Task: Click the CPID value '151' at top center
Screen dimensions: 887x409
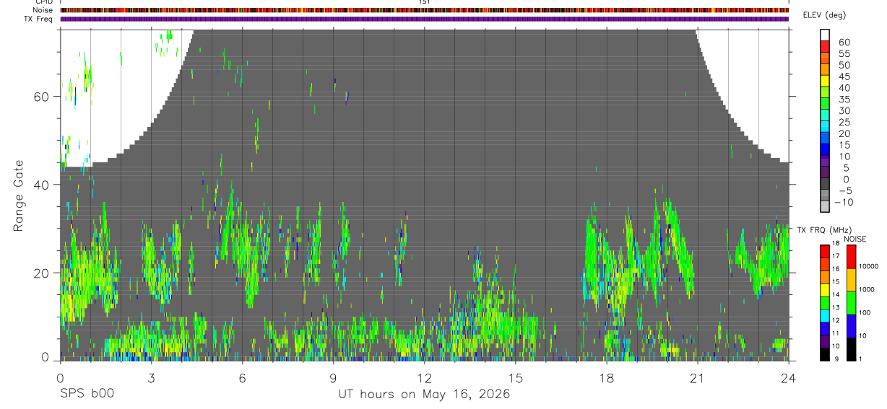Action: (x=424, y=2)
